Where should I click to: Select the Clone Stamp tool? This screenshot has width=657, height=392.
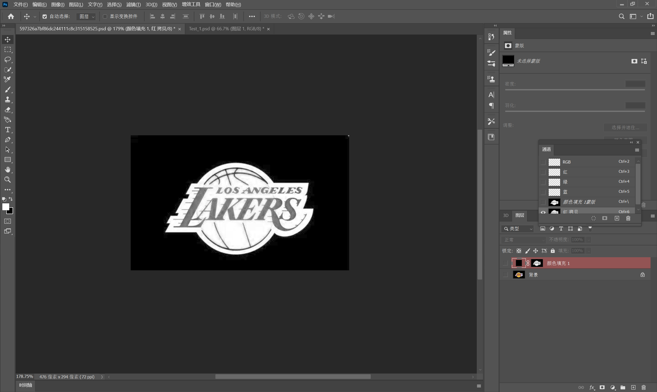tap(8, 100)
